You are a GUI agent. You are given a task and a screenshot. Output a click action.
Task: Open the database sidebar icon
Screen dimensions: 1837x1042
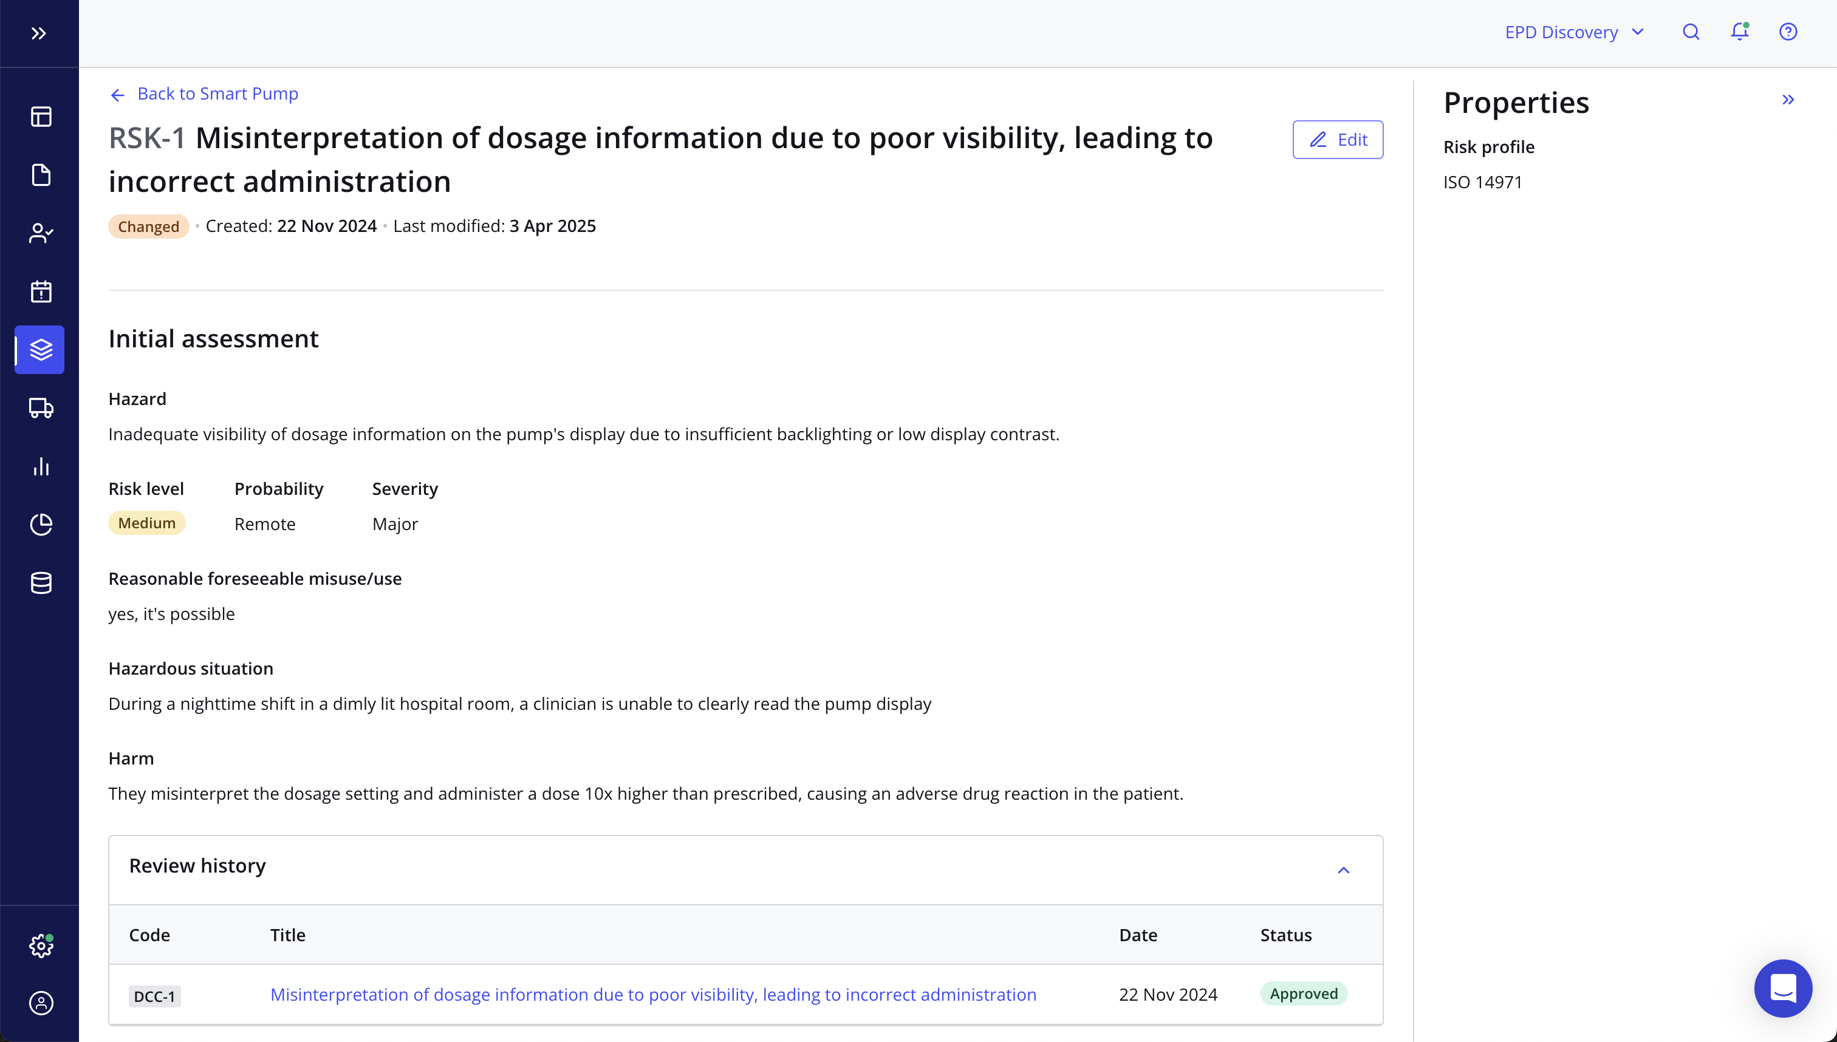click(x=41, y=584)
